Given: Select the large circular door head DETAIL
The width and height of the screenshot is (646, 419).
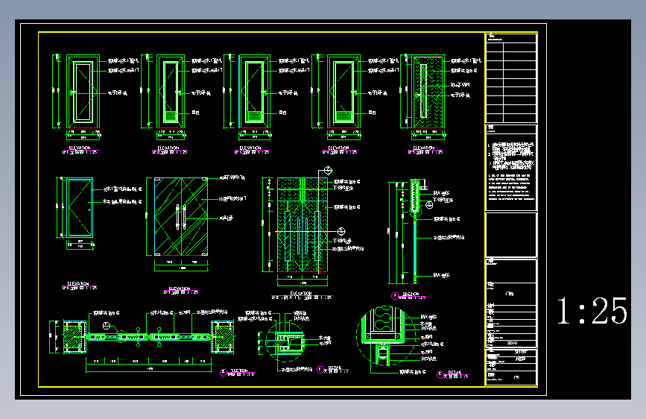Looking at the screenshot, I should (x=387, y=335).
